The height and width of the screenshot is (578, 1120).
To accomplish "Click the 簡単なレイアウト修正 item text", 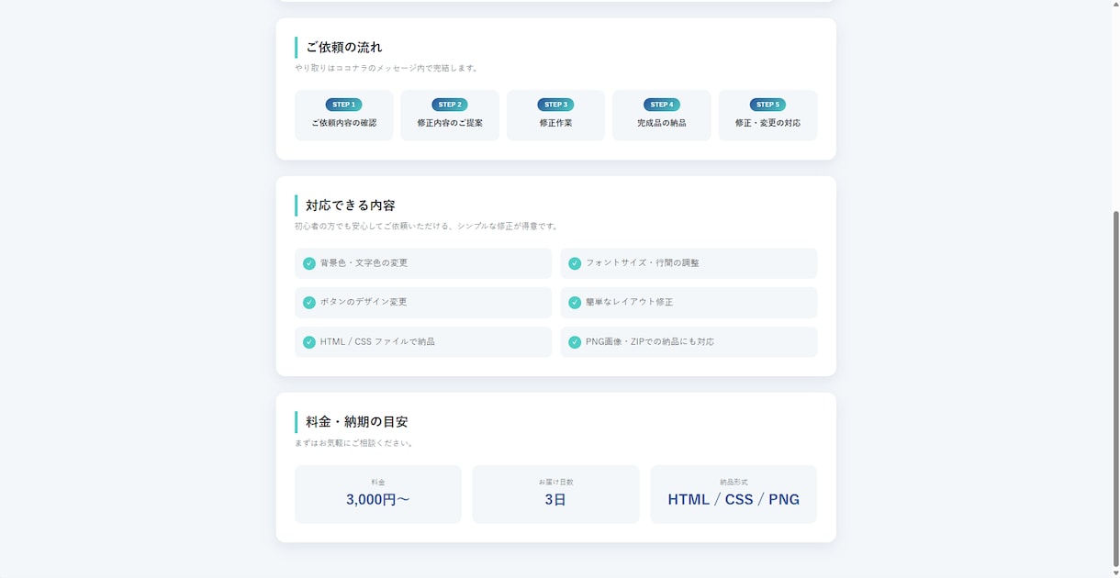I will pyautogui.click(x=629, y=302).
